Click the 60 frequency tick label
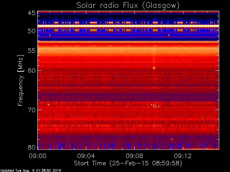This screenshot has width=230, height=172. (32, 71)
